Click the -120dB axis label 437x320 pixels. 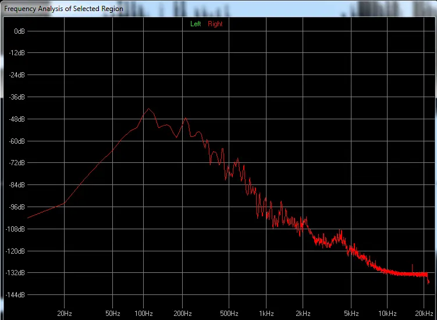pyautogui.click(x=15, y=251)
